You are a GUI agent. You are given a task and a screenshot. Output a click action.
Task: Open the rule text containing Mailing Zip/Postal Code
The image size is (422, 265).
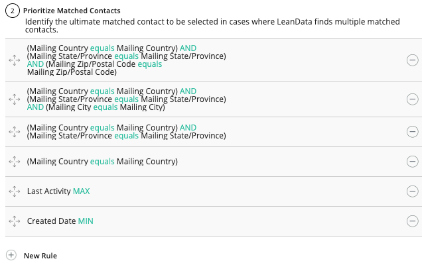tap(126, 60)
